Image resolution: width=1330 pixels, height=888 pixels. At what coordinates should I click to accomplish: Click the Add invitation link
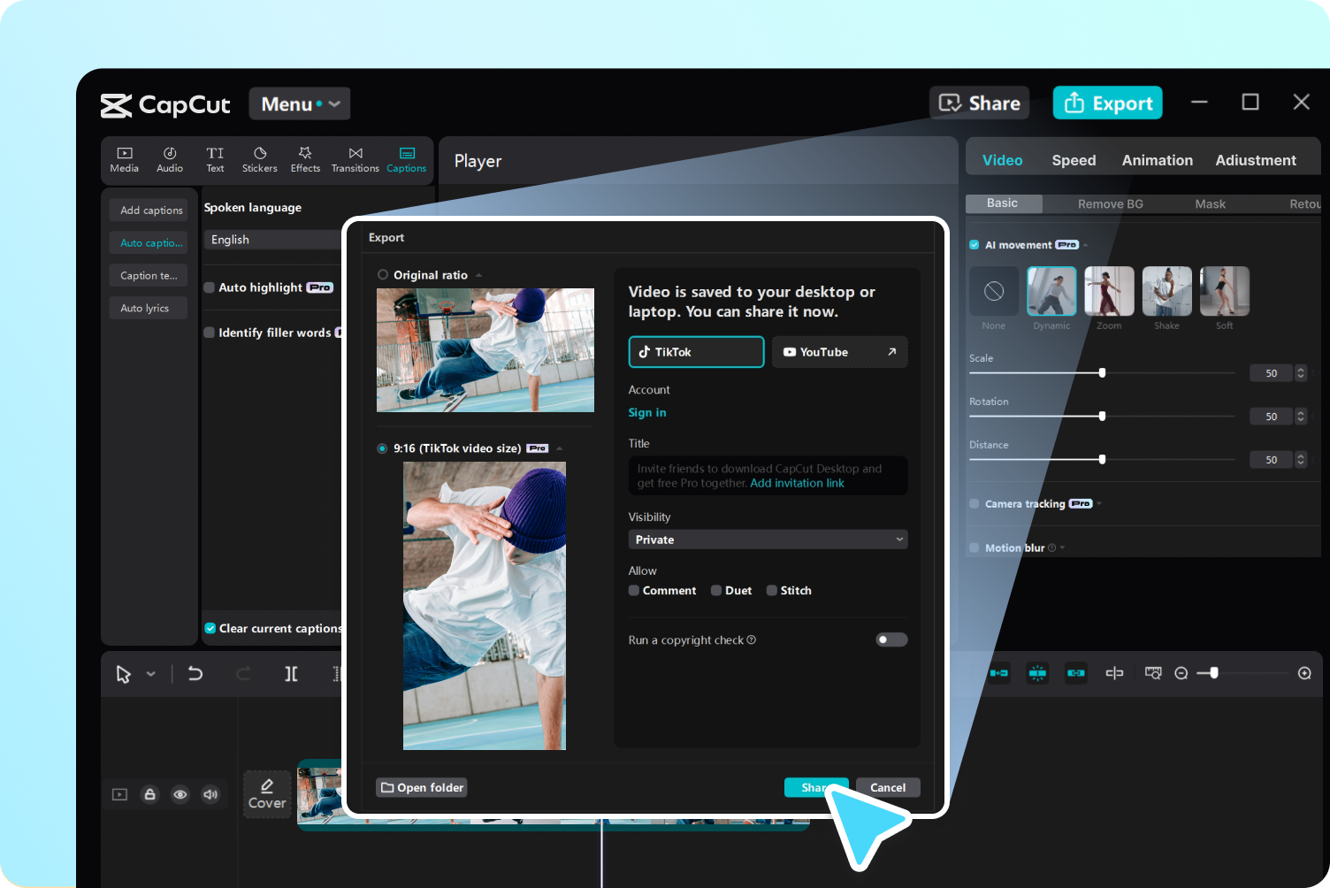[797, 483]
